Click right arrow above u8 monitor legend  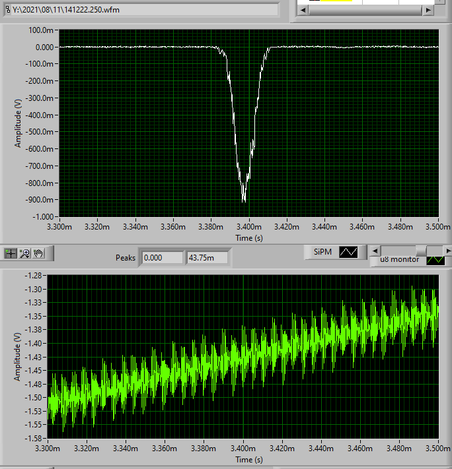tap(448, 251)
